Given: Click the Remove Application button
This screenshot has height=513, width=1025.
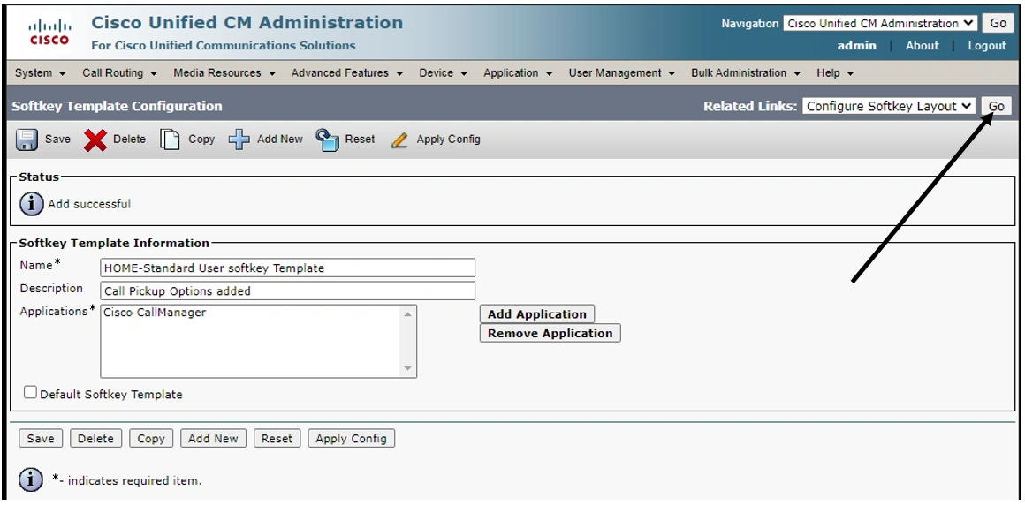Looking at the screenshot, I should pyautogui.click(x=550, y=333).
